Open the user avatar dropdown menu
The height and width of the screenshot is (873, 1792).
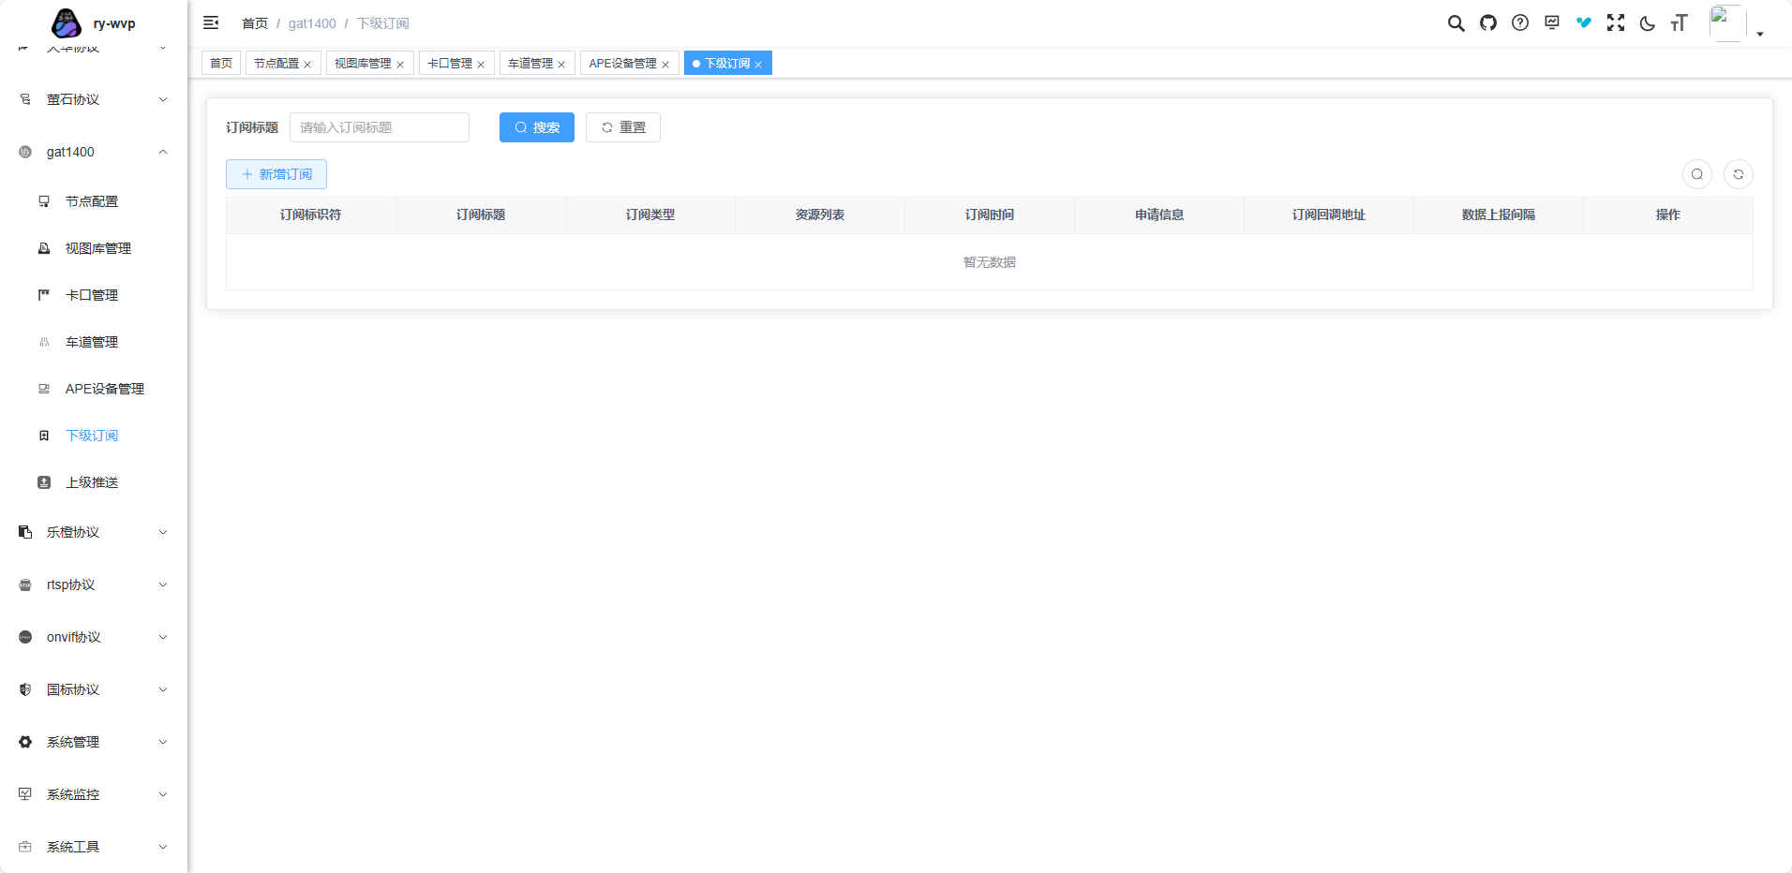[1736, 24]
